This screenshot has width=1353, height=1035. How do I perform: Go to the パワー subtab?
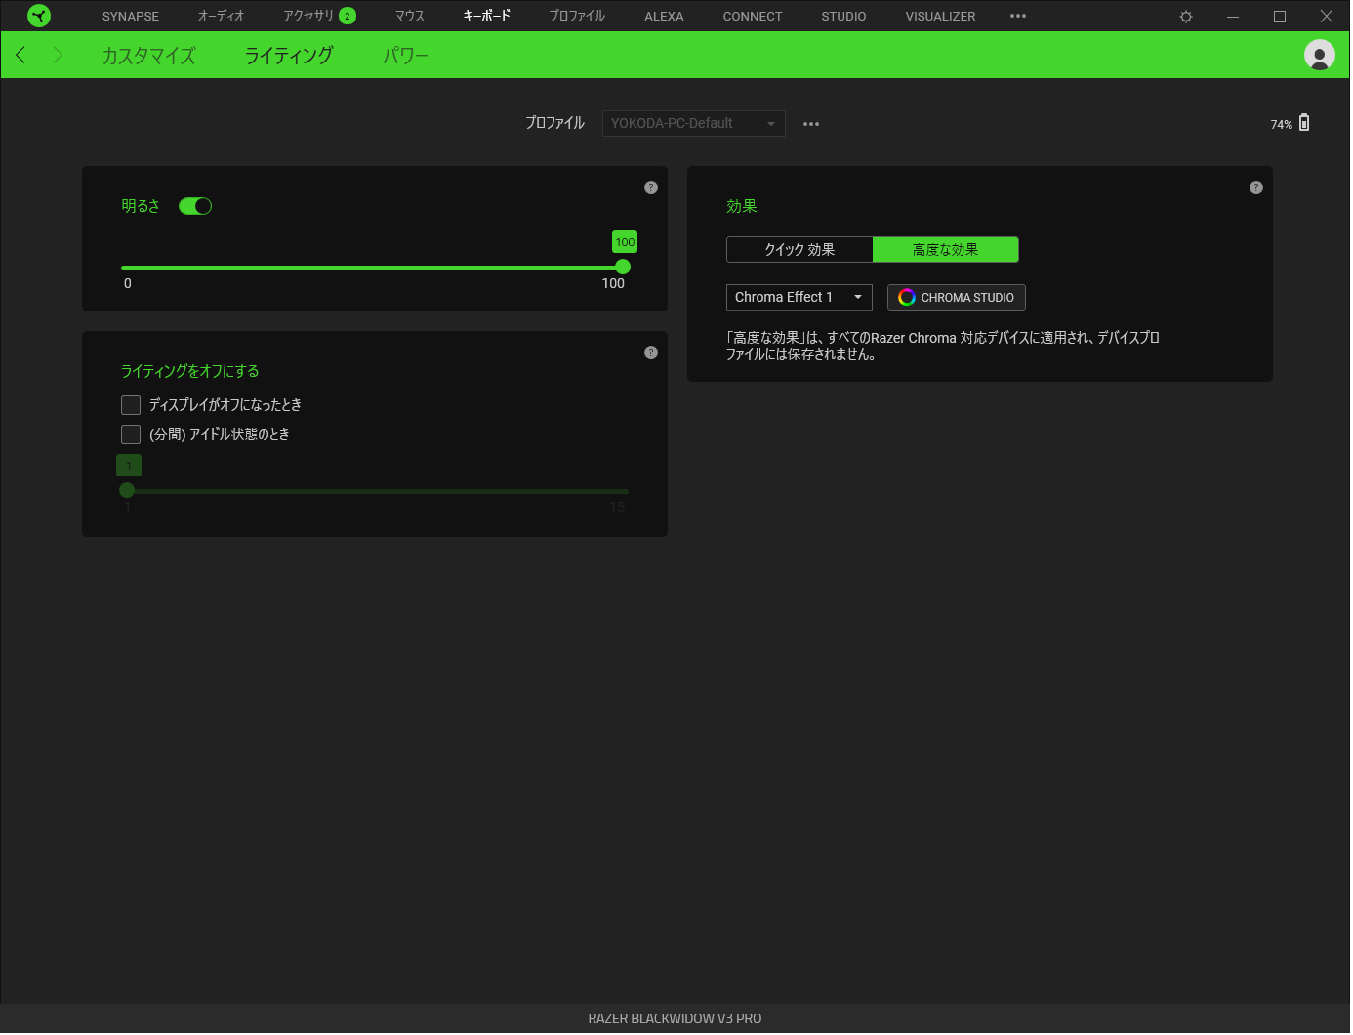[x=405, y=56]
